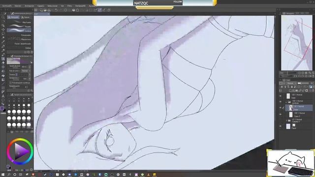The height and width of the screenshot is (177, 315).
Task: Click the Undo arrow in command bar
Action: tap(57, 10)
